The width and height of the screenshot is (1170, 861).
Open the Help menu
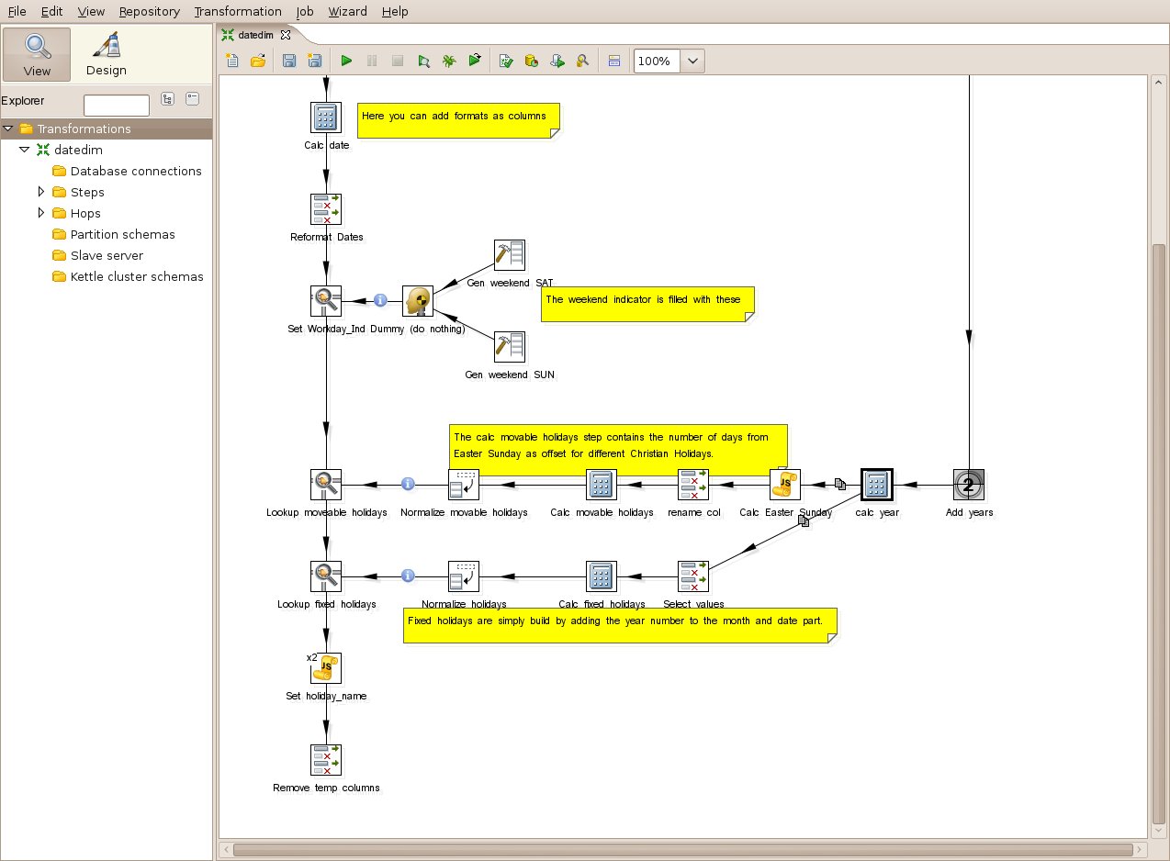[395, 11]
